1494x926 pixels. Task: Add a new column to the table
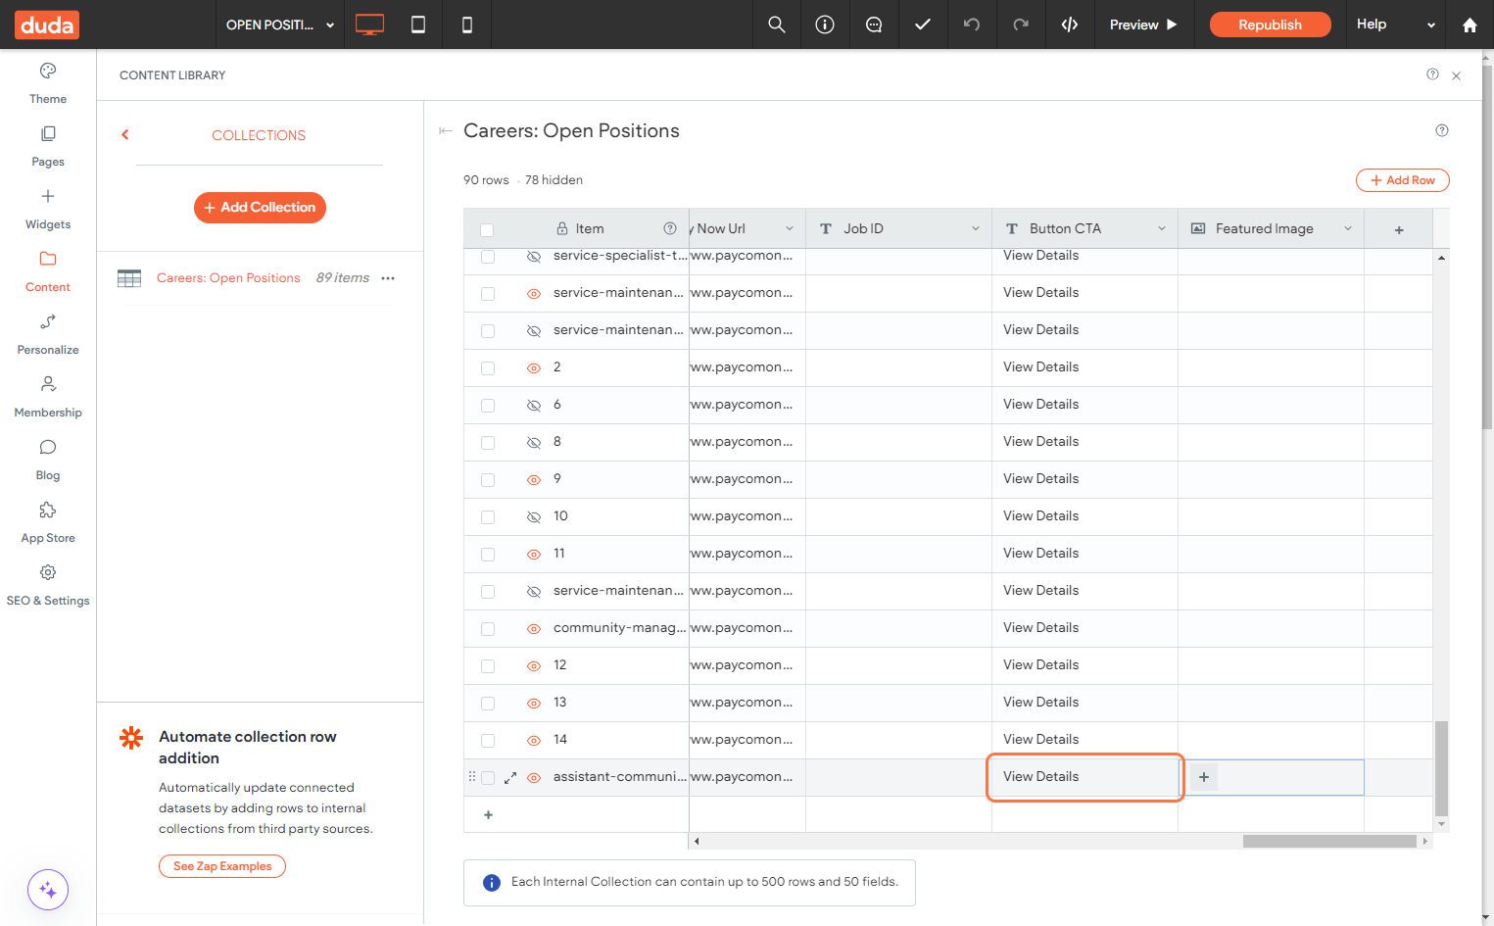tap(1399, 229)
